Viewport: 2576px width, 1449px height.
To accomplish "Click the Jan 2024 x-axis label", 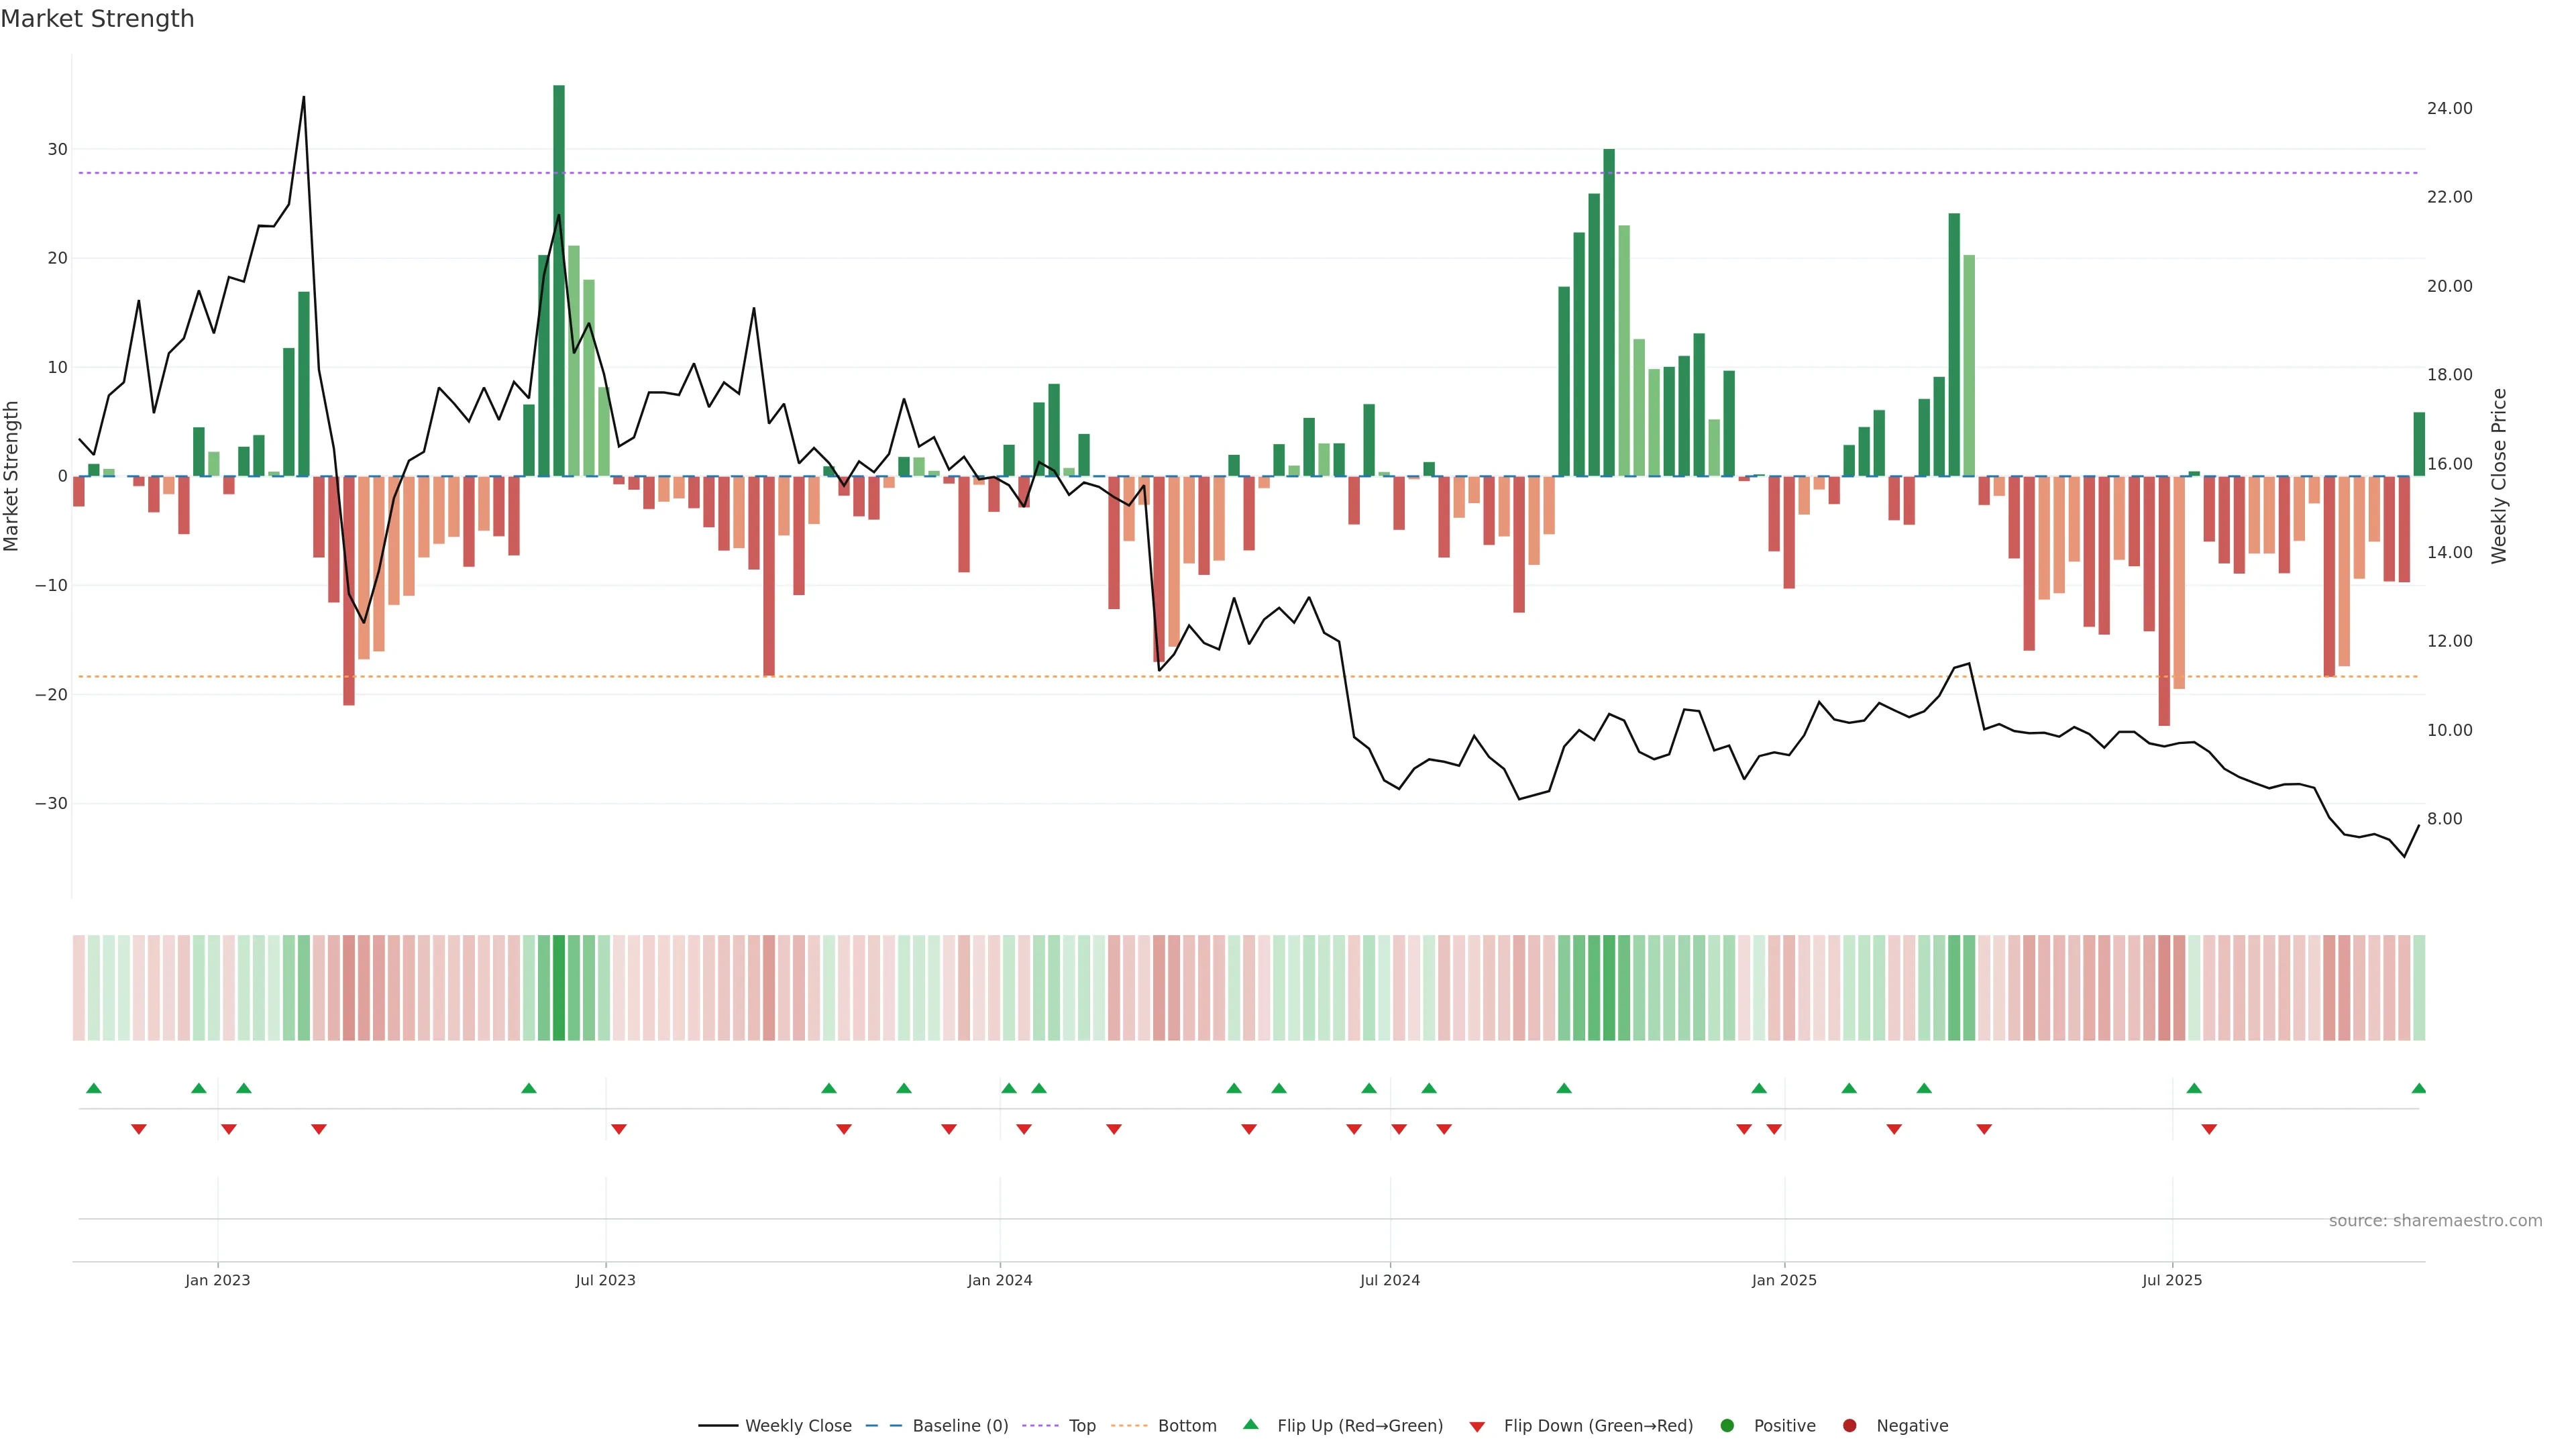I will [x=999, y=1280].
